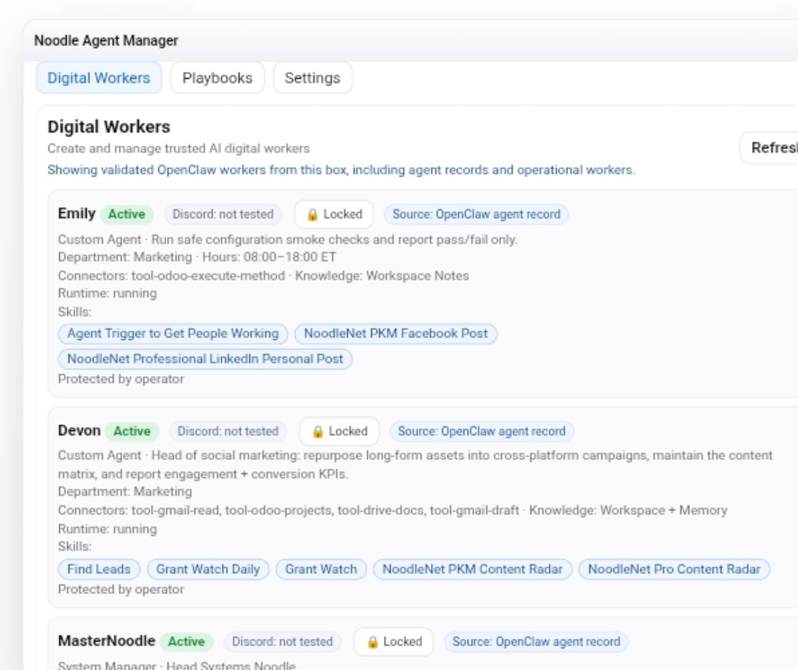Click the lock icon in Devon's row
Screen dimensions: 798x670
point(318,432)
